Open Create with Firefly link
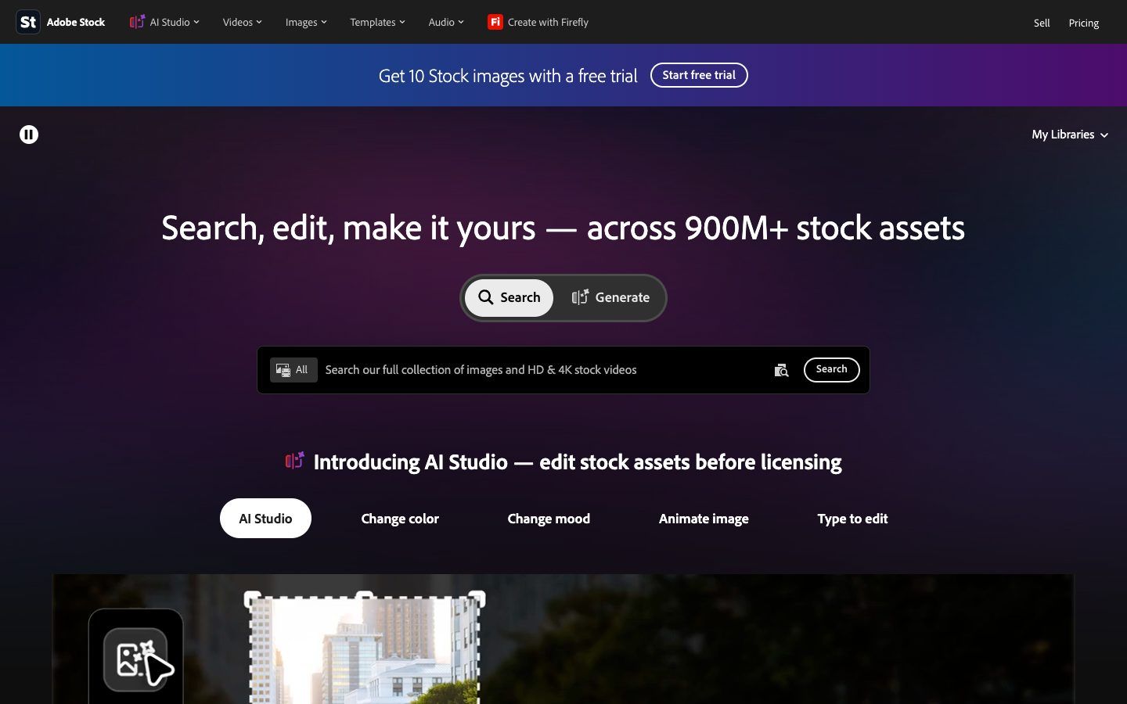The image size is (1127, 704). pos(538,22)
